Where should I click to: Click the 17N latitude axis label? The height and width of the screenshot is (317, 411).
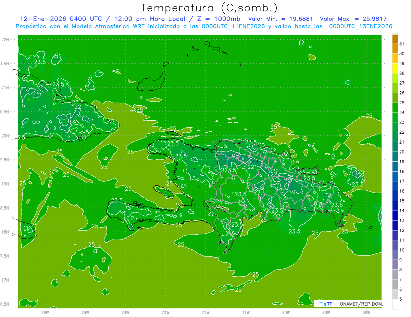[x=5, y=280]
